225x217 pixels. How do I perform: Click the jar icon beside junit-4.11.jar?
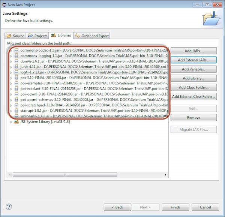click(16, 67)
